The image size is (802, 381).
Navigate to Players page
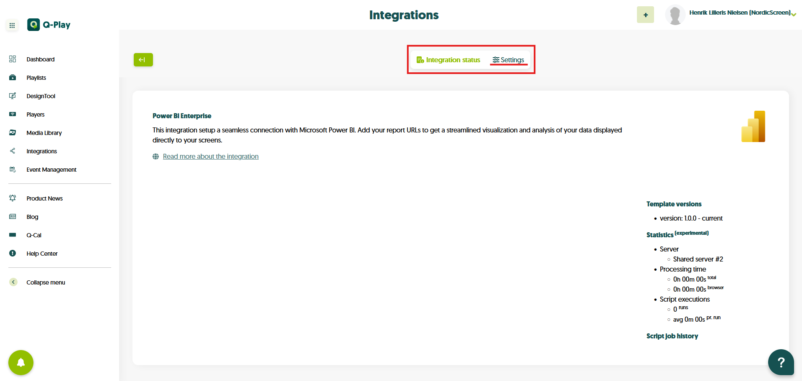click(35, 114)
